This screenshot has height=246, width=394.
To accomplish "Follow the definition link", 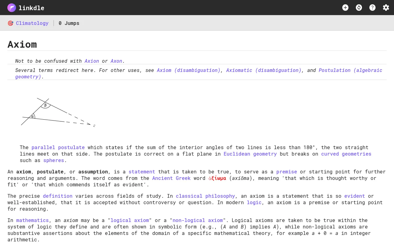I will tap(58, 196).
